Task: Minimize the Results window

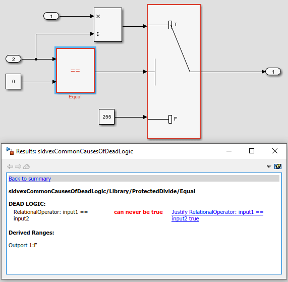Action: [x=229, y=151]
